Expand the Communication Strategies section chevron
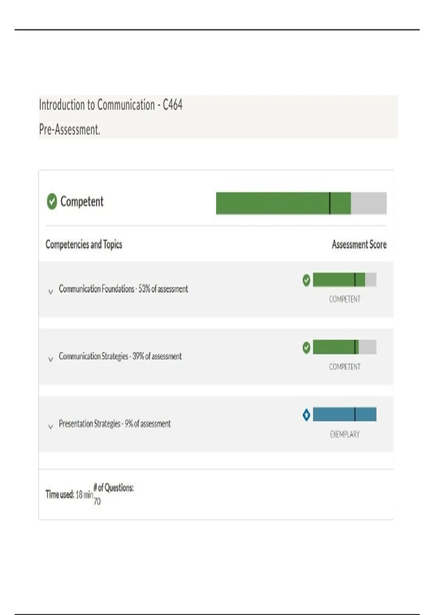This screenshot has height=615, width=434. tap(51, 359)
